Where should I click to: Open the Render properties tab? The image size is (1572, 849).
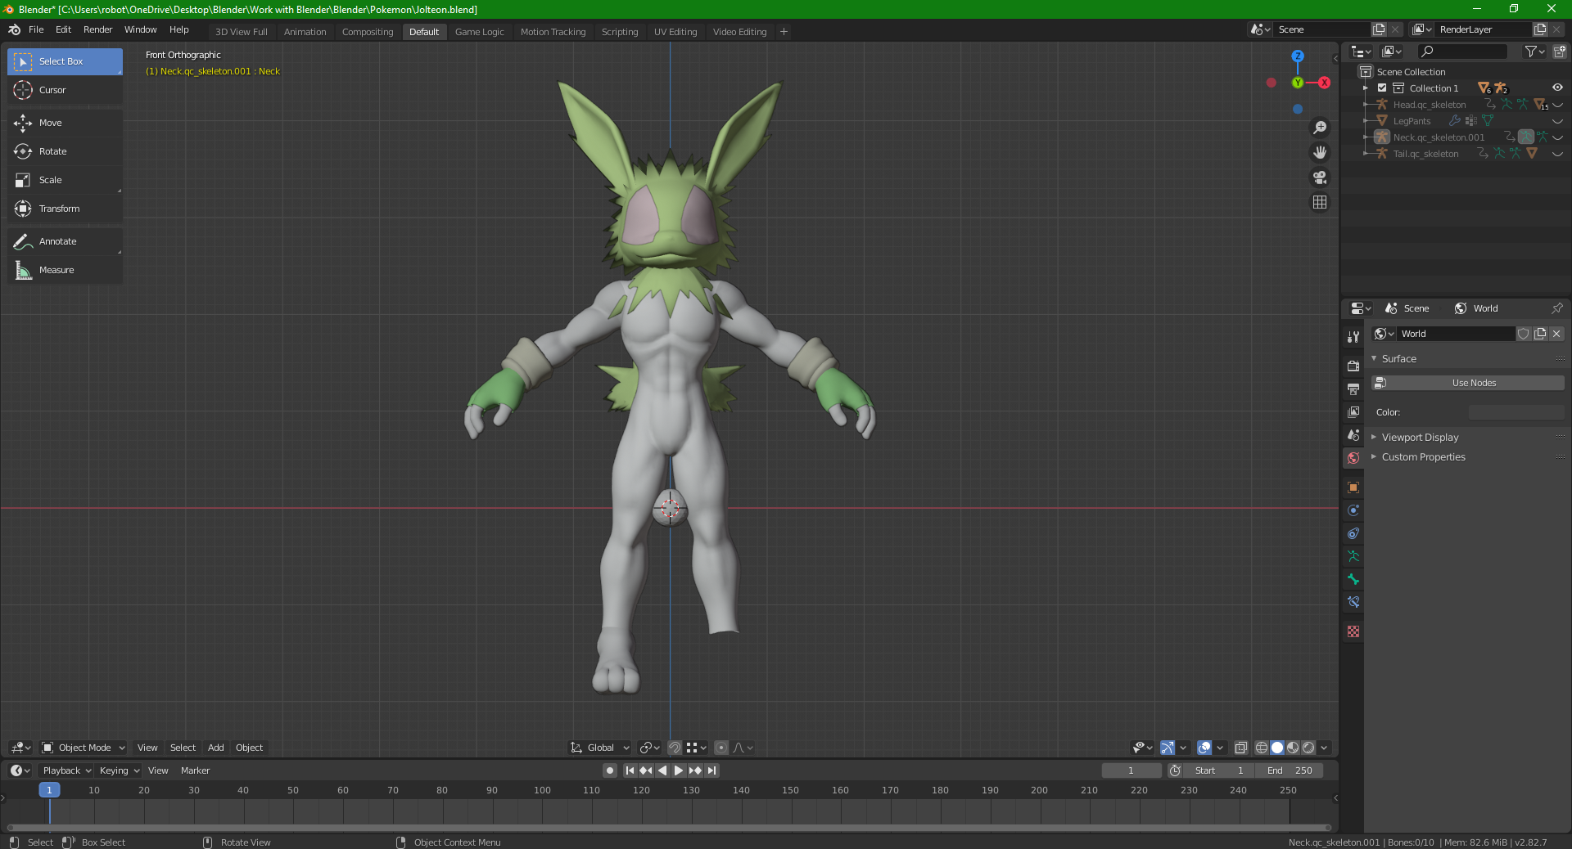click(1353, 366)
